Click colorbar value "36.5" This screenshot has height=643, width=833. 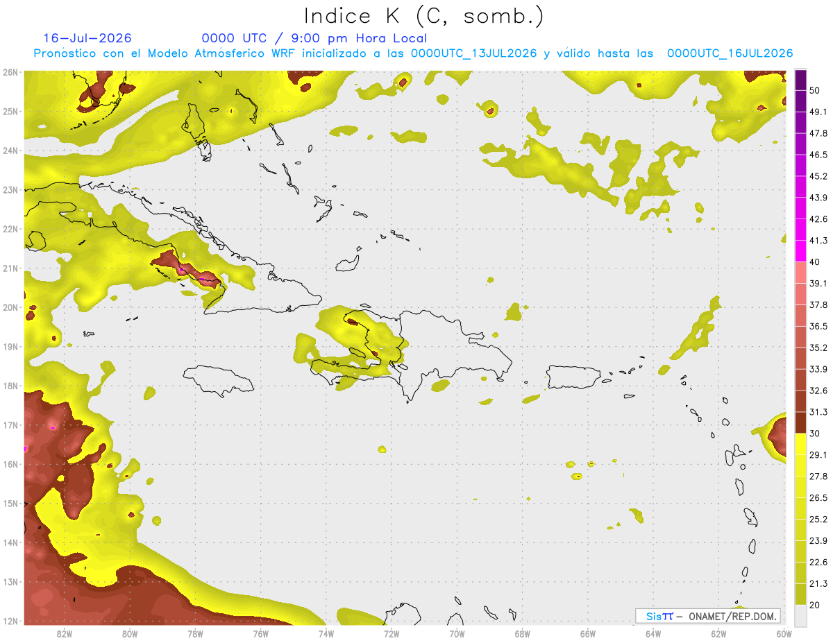coord(818,326)
